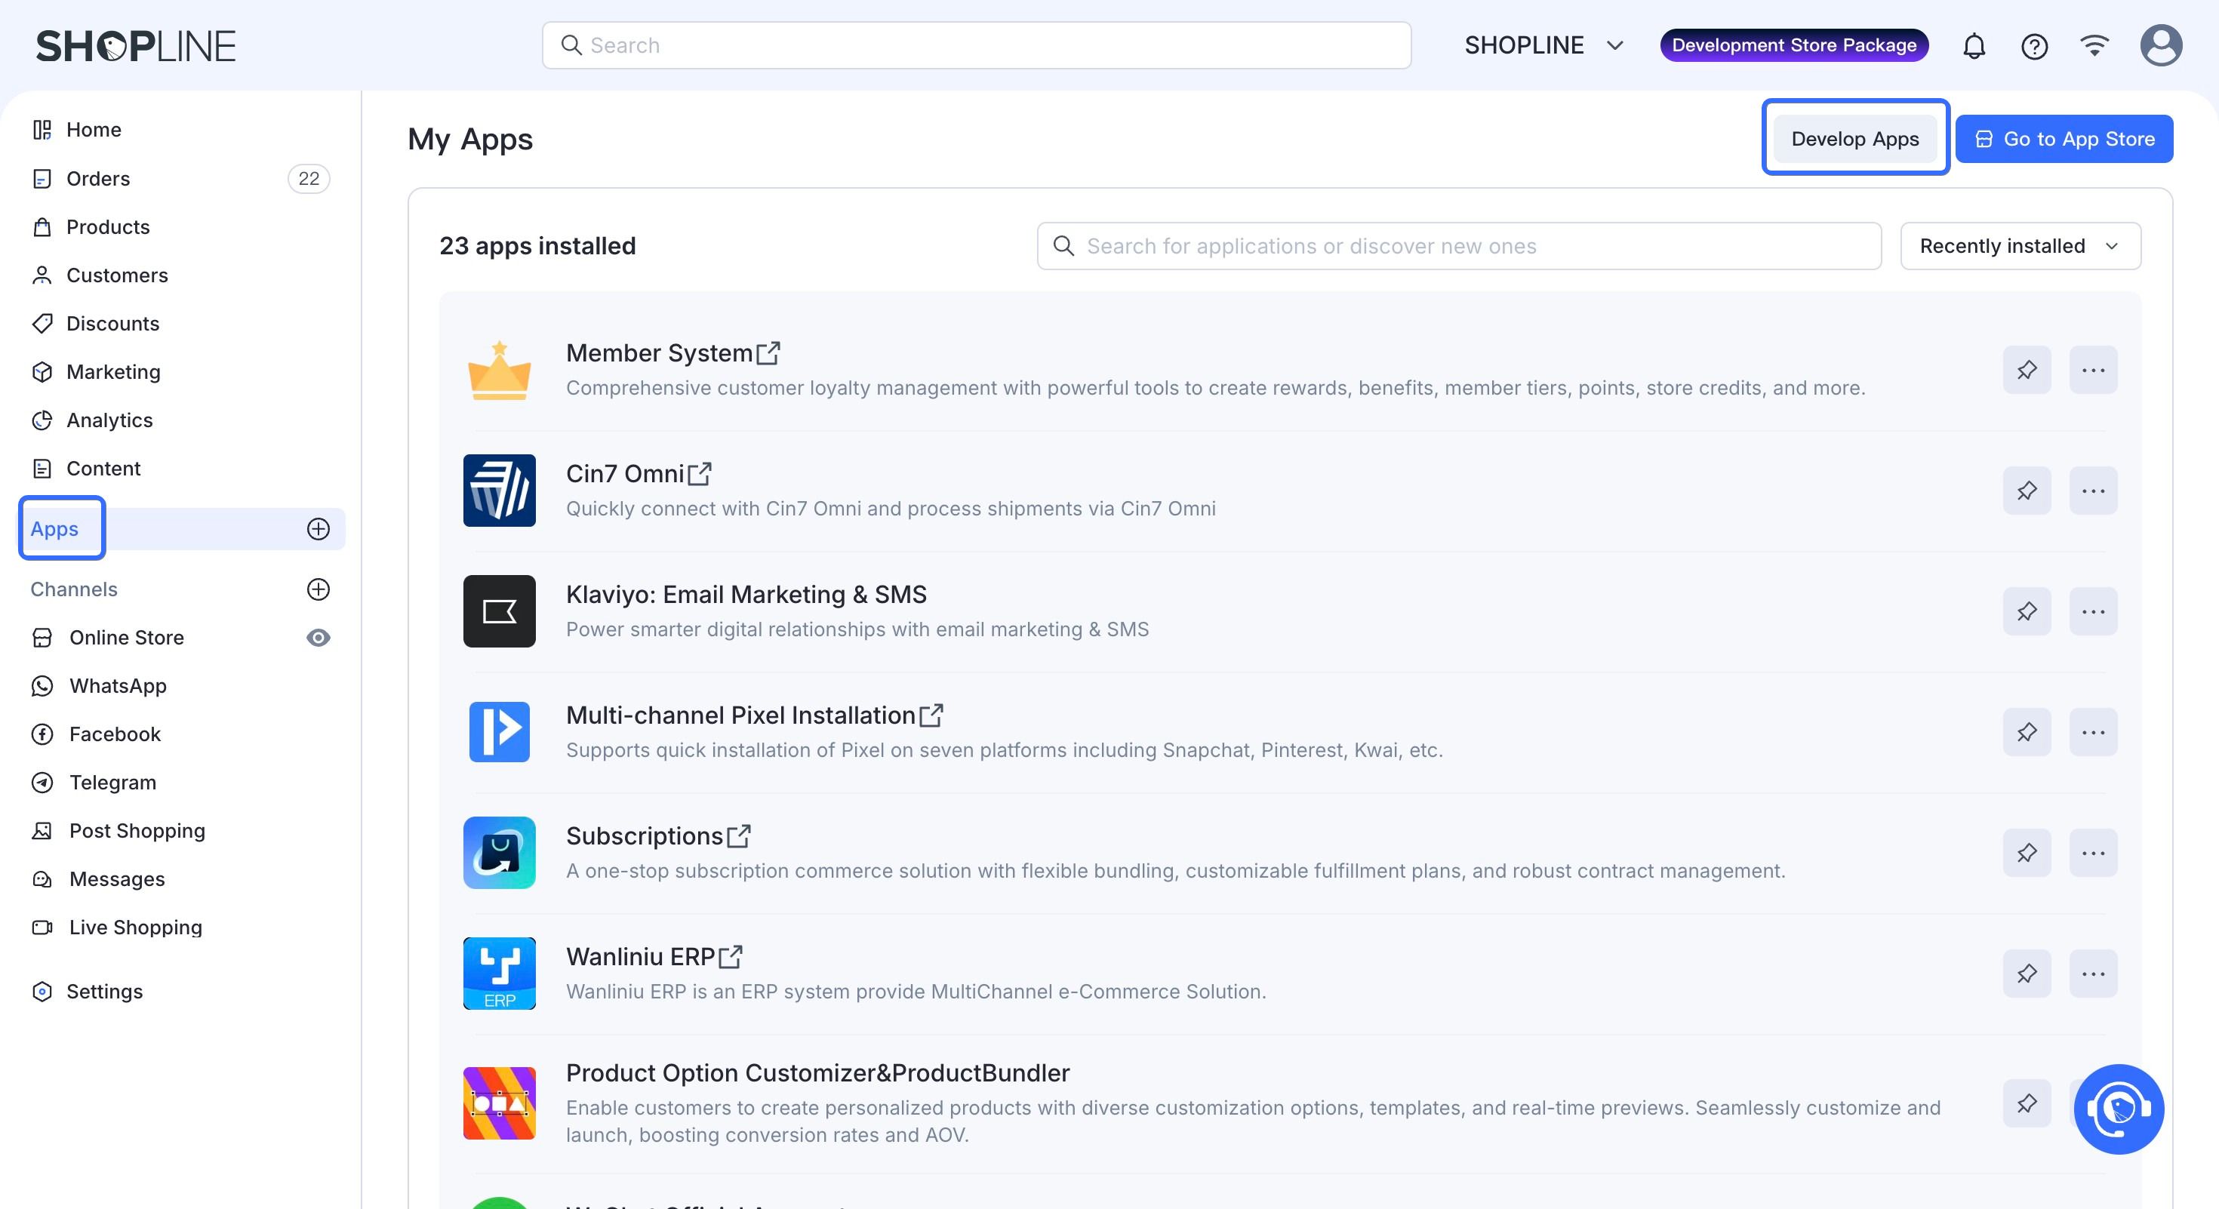
Task: Pin Product Option Customizer app
Action: (x=2026, y=1103)
